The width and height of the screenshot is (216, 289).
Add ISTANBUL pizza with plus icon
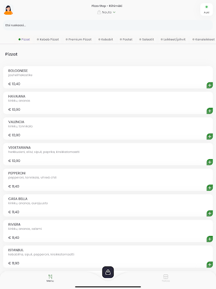(x=210, y=265)
